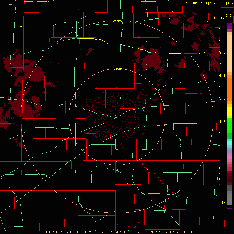234x234 pixels.
Task: Click the 9.0 color scale label
Action: (222, 41)
